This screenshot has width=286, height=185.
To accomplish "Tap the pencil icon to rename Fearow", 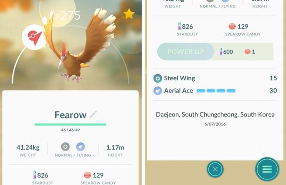I will (93, 114).
